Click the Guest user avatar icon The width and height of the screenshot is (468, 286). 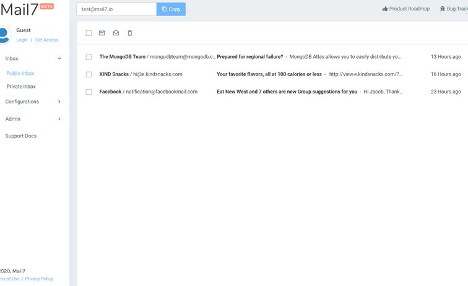click(x=4, y=35)
